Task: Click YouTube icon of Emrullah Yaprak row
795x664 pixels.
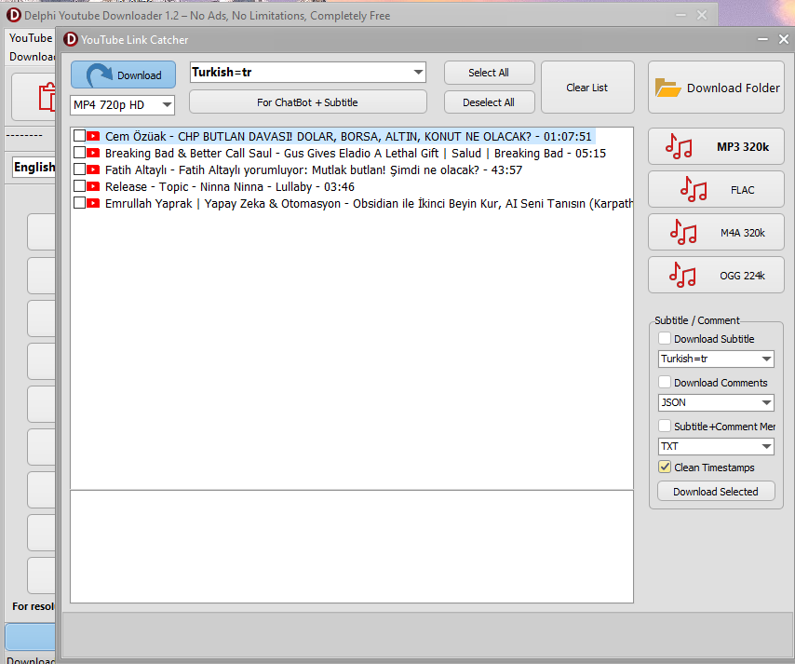Action: [x=93, y=203]
